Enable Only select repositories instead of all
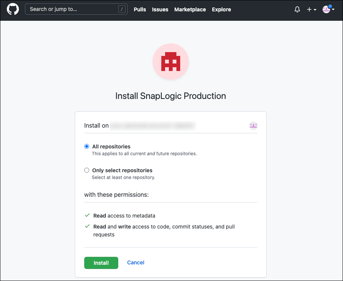The height and width of the screenshot is (281, 343). (87, 170)
